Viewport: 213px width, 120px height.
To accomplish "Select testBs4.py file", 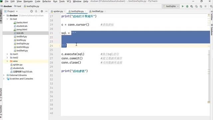I will (x=22, y=37).
